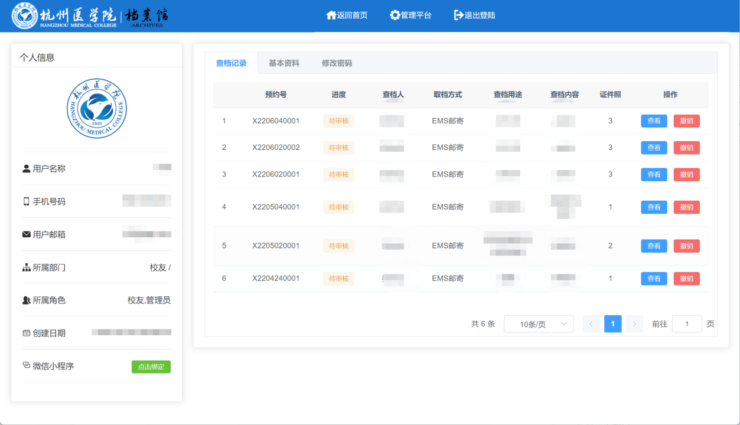Image resolution: width=740 pixels, height=425 pixels.
Task: Click the logout icon beside 退出登陆
Action: click(458, 15)
